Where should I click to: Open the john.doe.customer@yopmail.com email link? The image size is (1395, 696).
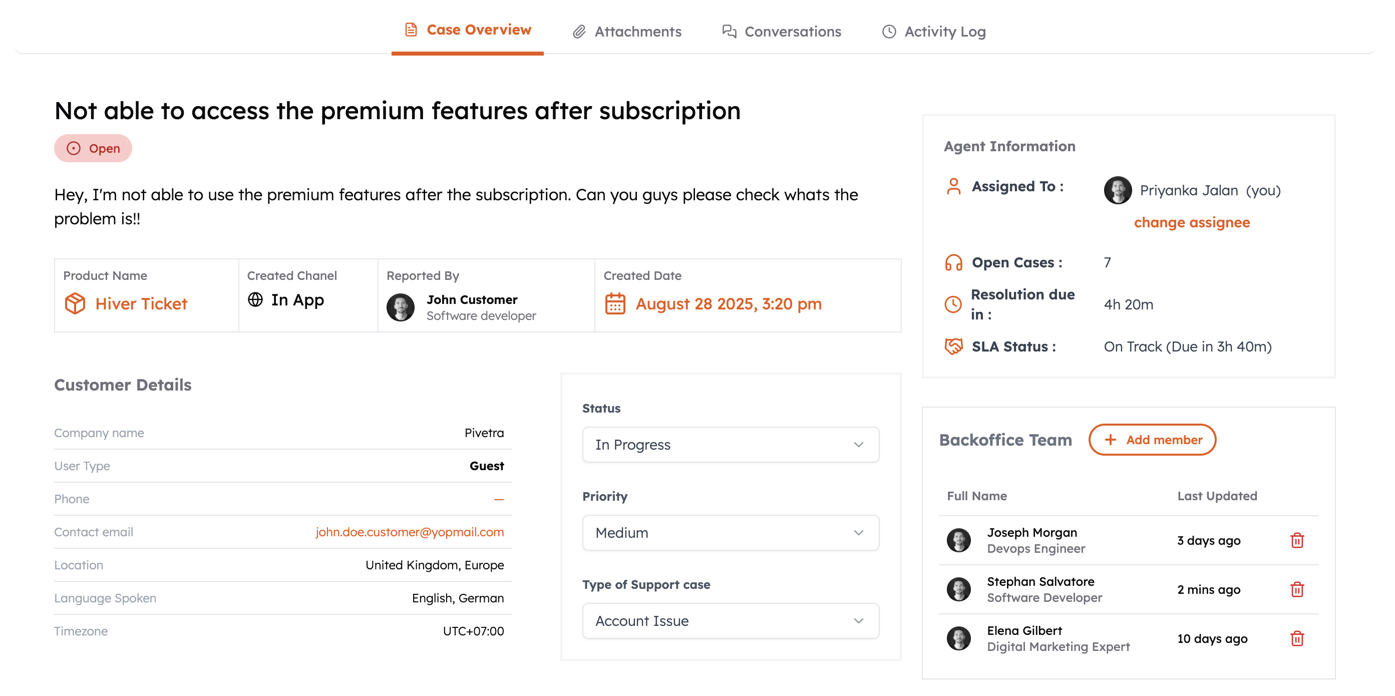pos(410,532)
